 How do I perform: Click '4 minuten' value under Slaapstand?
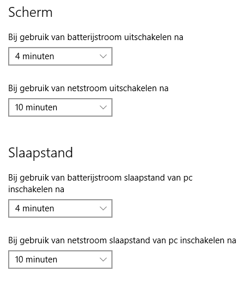click(x=35, y=208)
